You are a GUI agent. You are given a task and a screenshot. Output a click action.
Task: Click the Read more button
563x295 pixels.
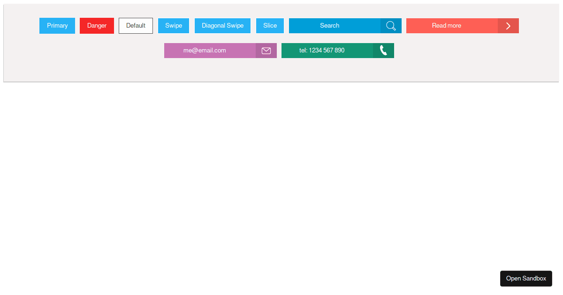(x=446, y=26)
